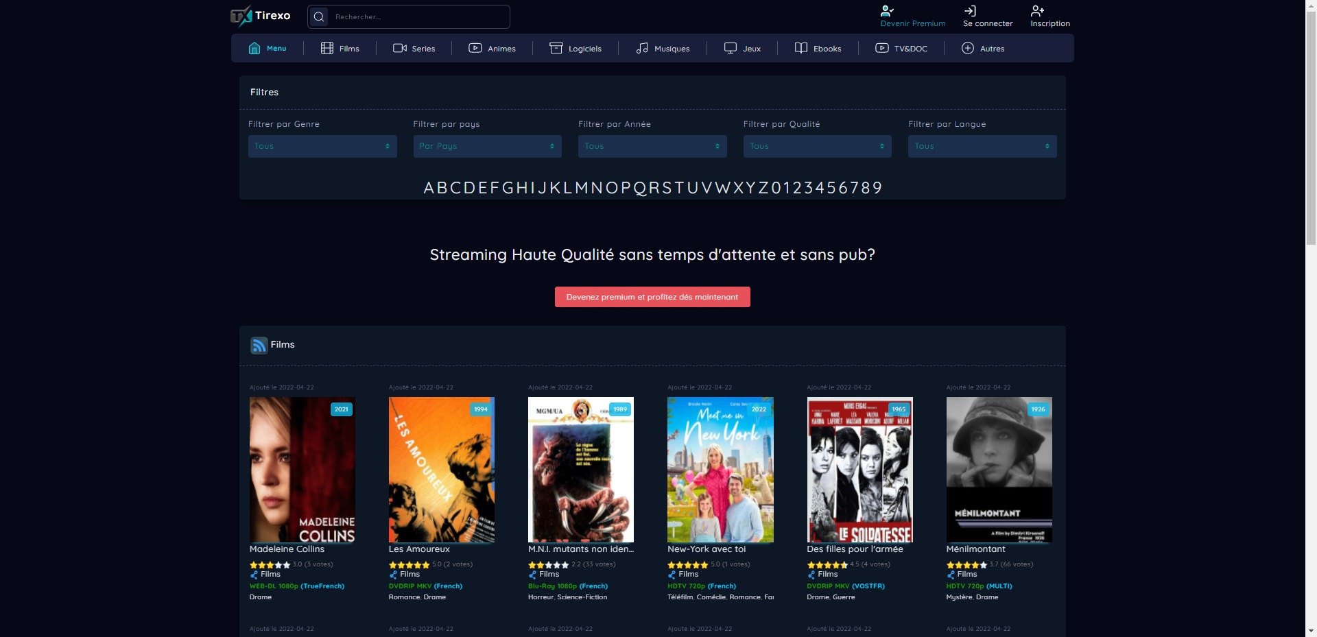Screen dimensions: 1317x637
Task: Select the Films grid icon
Action: [326, 48]
